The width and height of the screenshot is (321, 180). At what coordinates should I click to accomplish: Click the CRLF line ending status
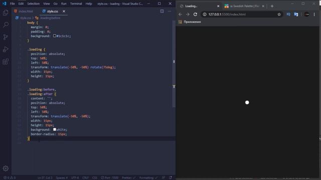pyautogui.click(x=85, y=178)
